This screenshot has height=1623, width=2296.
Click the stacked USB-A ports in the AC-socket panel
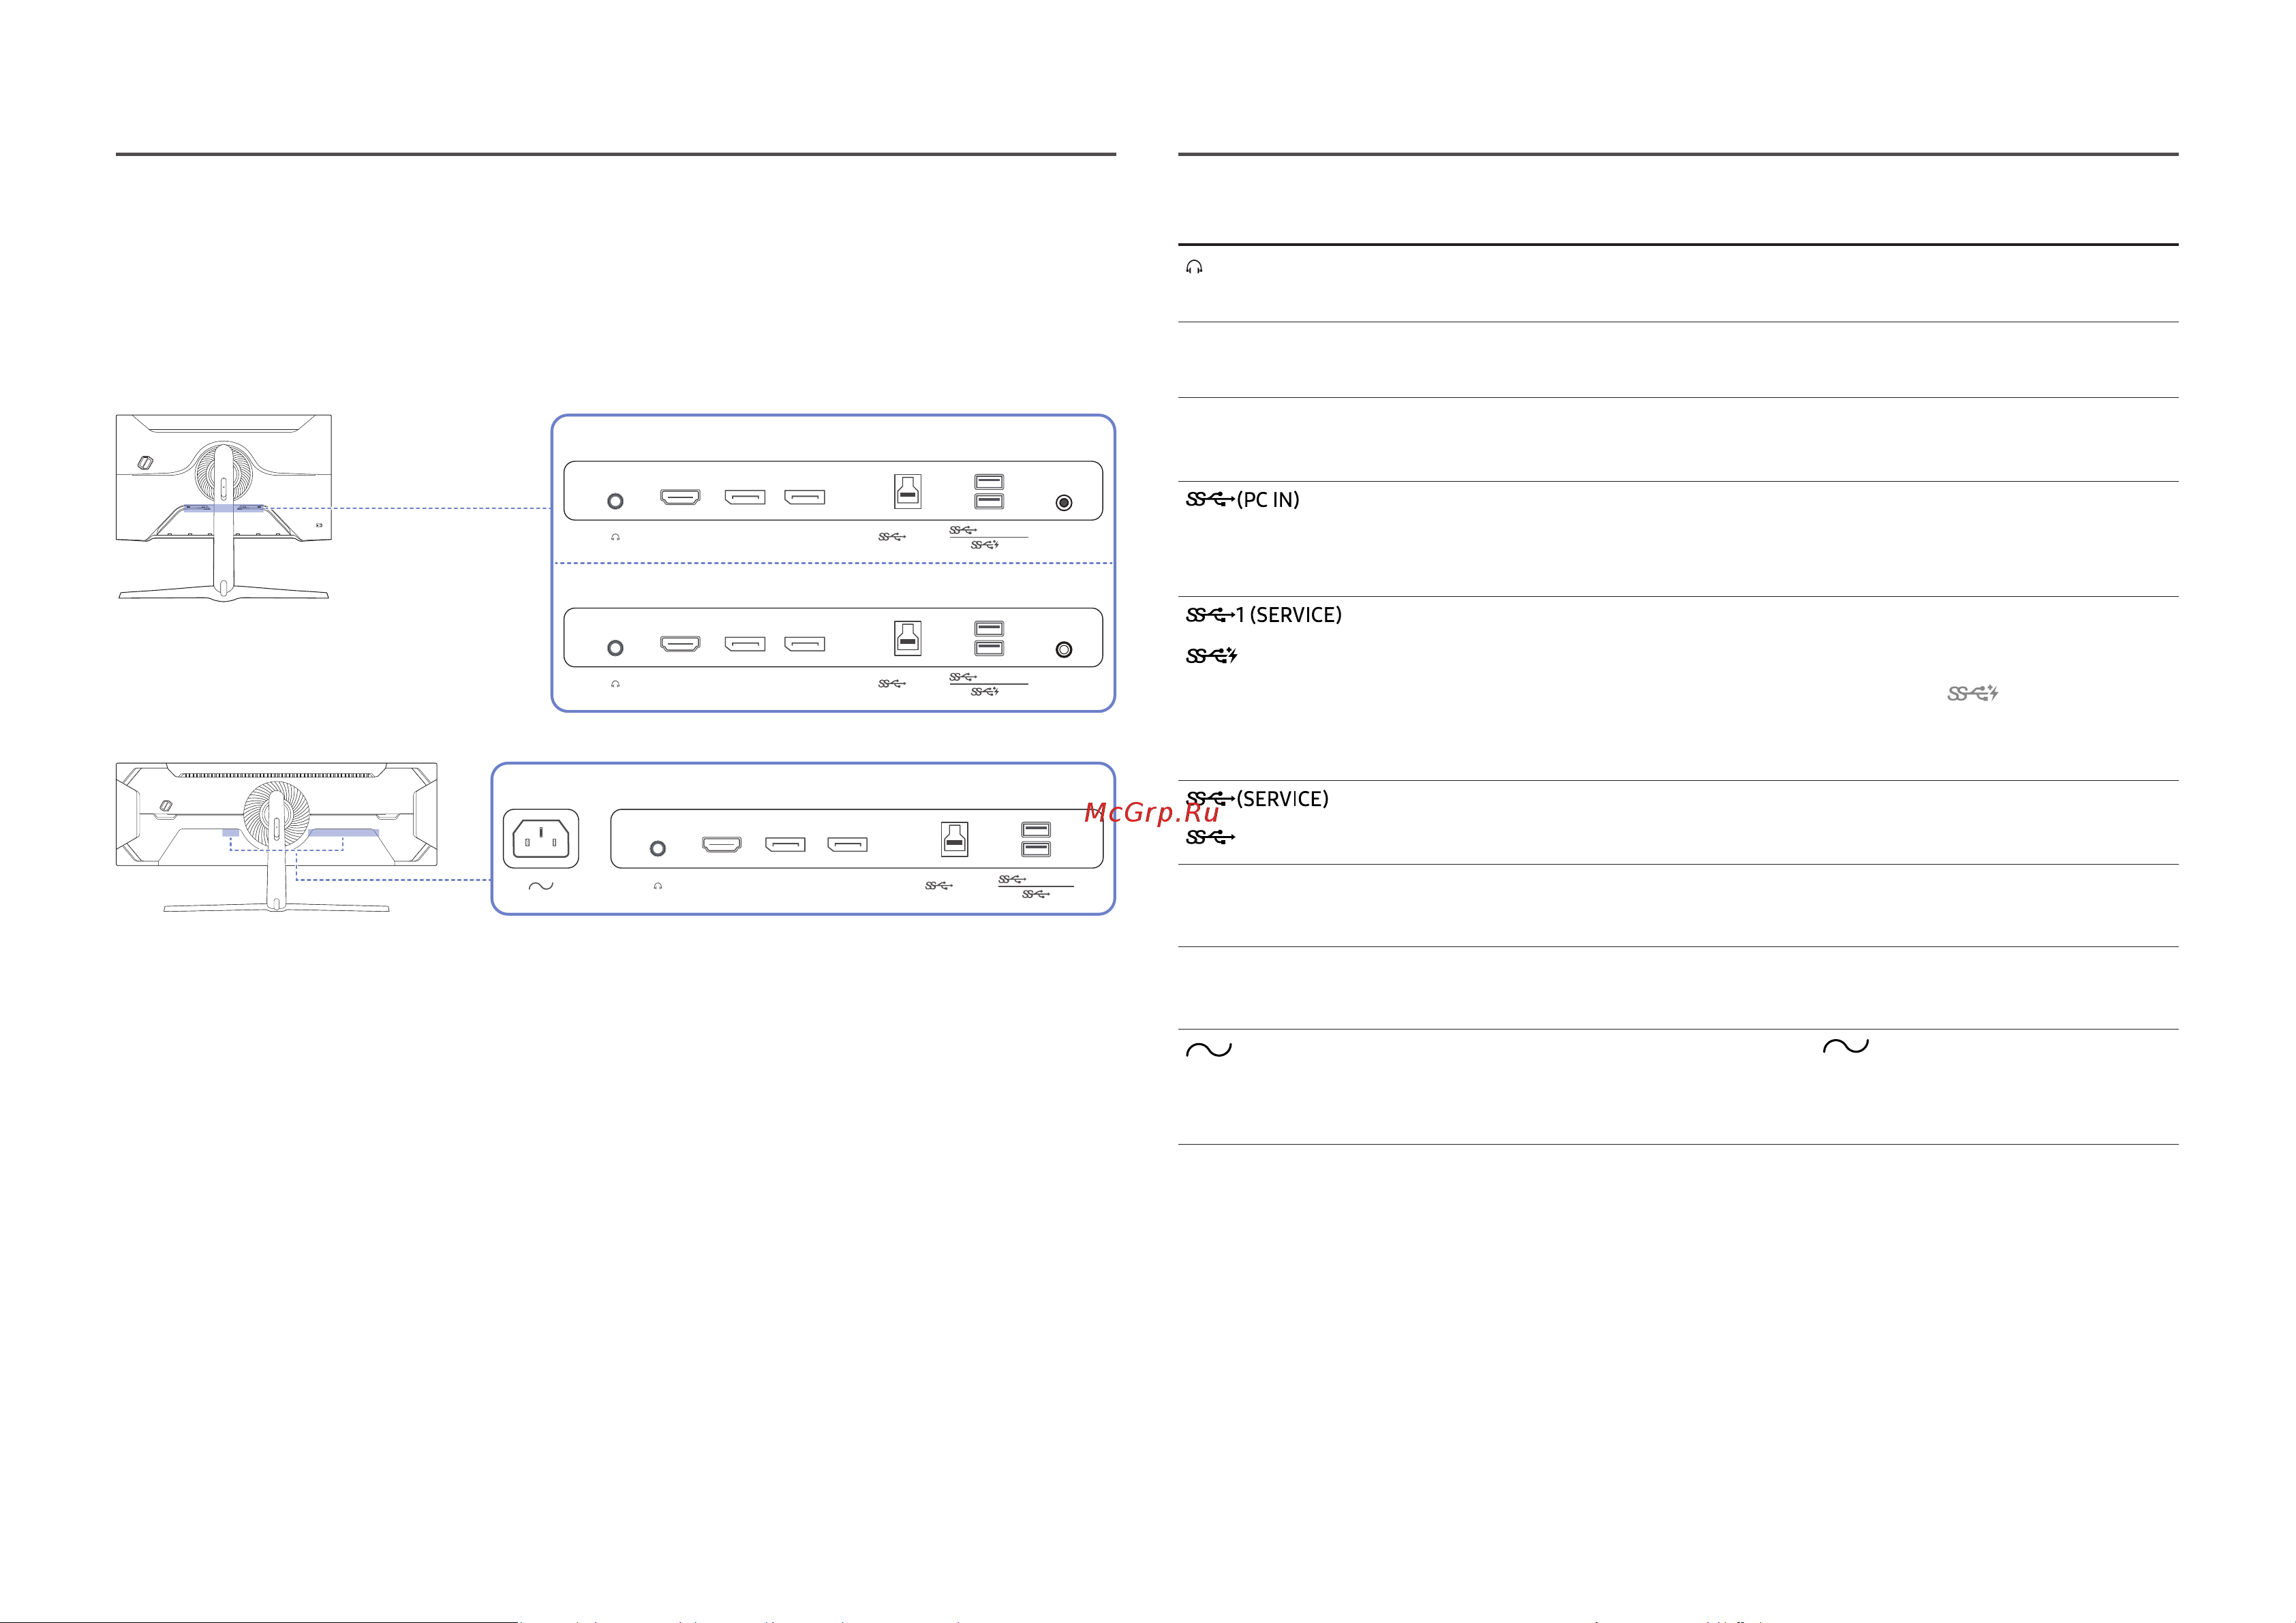[x=1036, y=839]
